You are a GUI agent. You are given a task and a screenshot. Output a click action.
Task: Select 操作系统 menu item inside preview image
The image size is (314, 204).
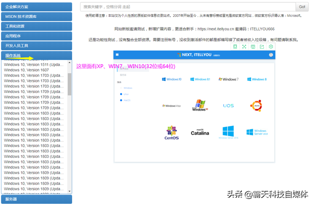coord(124,69)
